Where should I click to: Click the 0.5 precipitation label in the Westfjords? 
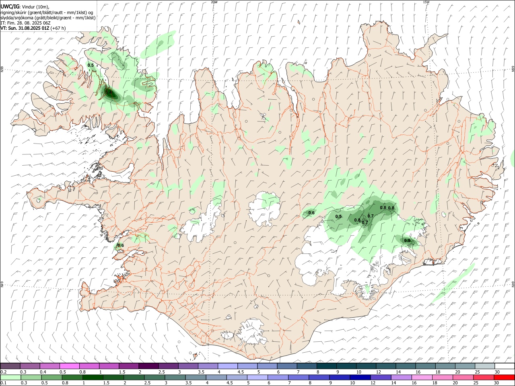point(91,65)
